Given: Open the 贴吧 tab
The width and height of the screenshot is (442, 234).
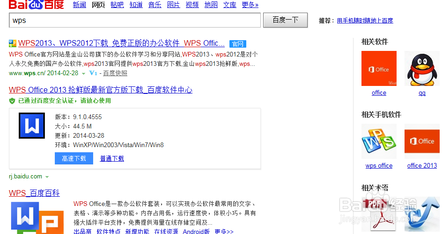Looking at the screenshot, I should click(117, 5).
